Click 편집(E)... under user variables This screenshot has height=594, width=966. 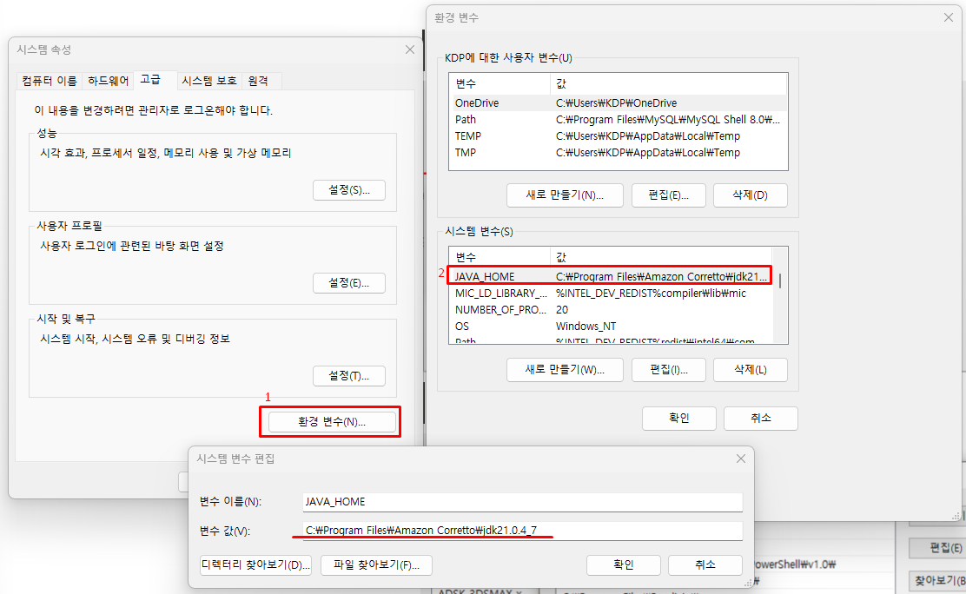(668, 195)
